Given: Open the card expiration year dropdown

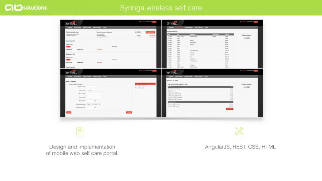Looking at the screenshot, I should [97, 104].
